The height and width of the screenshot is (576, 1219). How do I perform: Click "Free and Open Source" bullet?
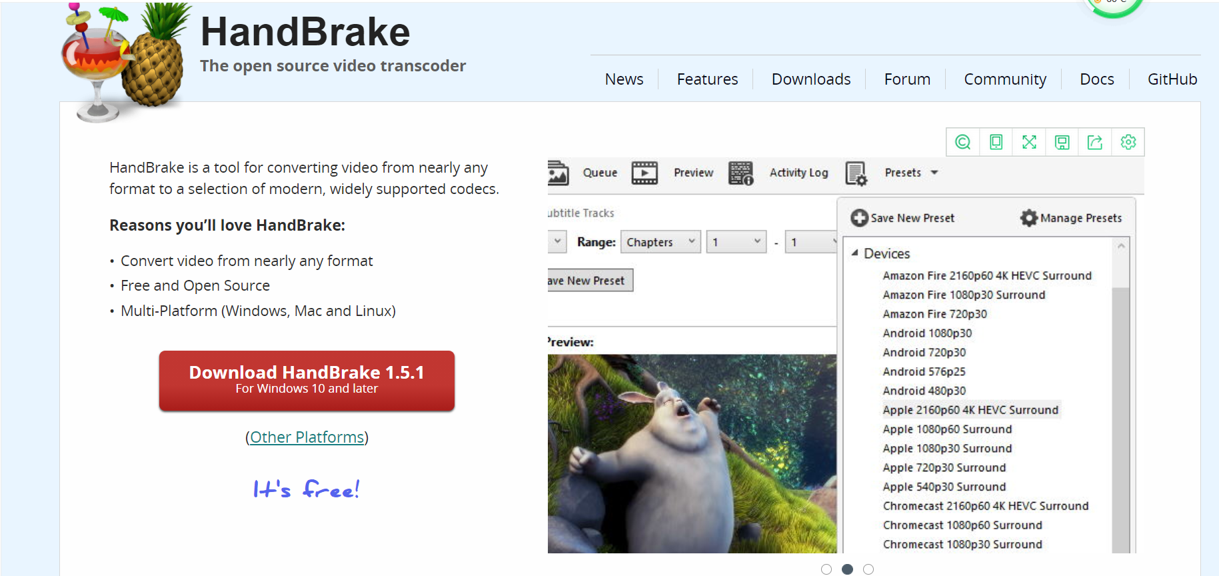[x=195, y=286]
